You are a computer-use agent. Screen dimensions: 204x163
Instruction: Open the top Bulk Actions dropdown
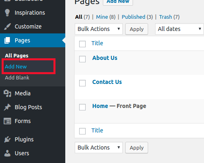[x=99, y=29]
